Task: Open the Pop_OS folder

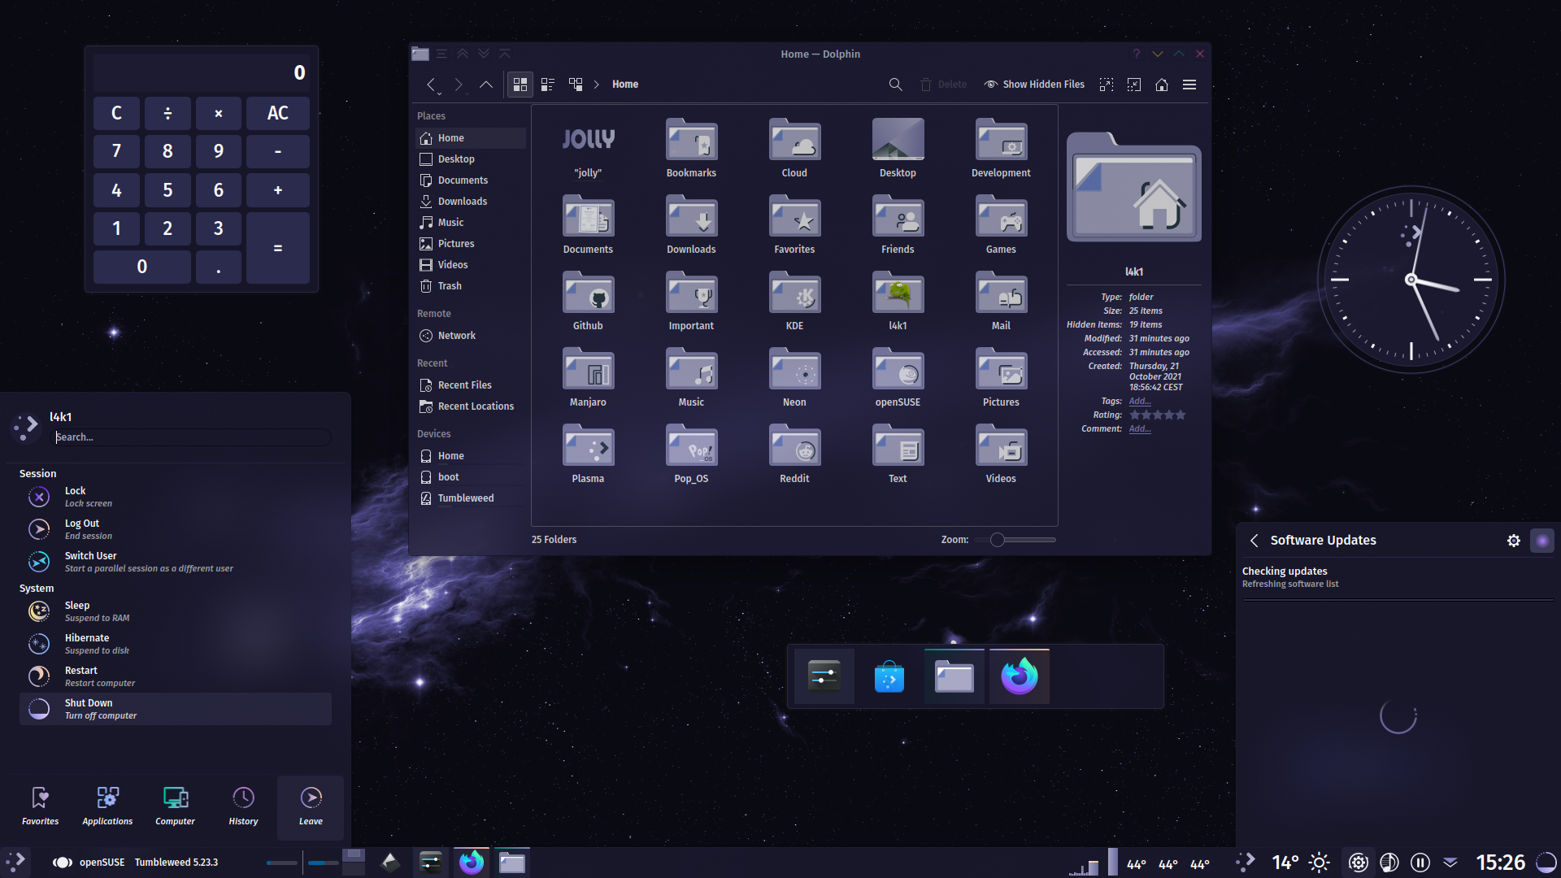Action: (691, 454)
